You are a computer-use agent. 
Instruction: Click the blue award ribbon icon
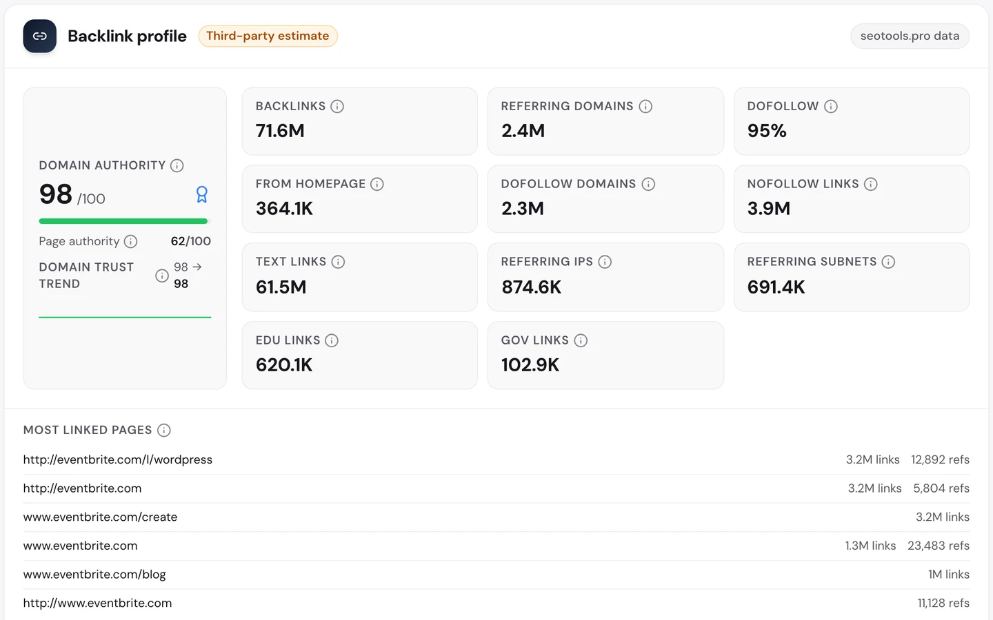[202, 194]
